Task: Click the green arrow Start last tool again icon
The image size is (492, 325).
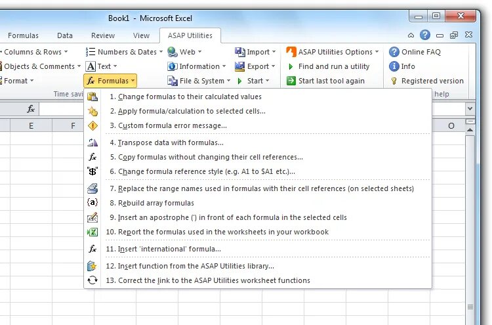Action: pos(291,81)
